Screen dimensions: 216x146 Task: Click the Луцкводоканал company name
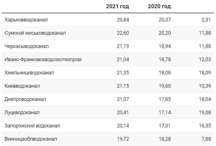(22, 112)
